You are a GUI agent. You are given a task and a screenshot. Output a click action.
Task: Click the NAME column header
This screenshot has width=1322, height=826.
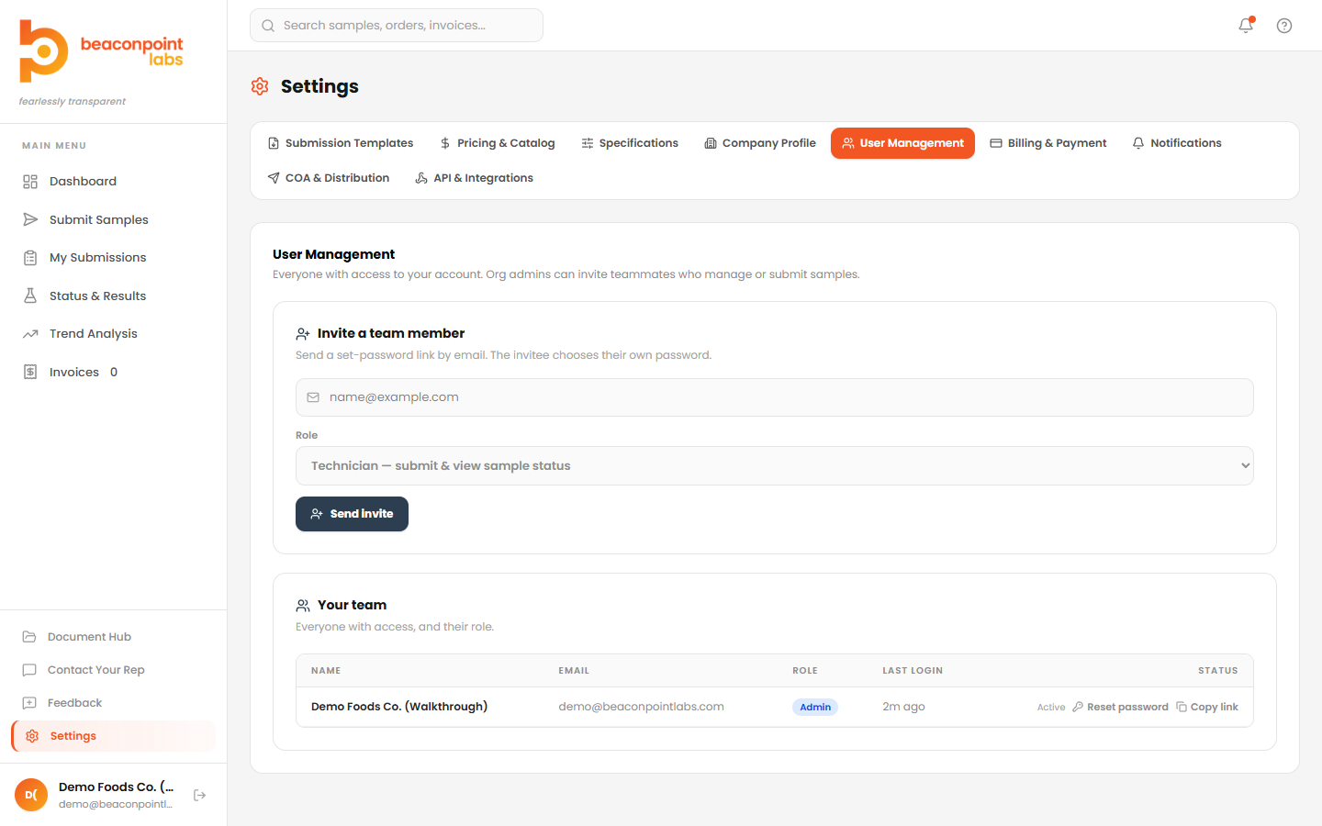pos(326,671)
